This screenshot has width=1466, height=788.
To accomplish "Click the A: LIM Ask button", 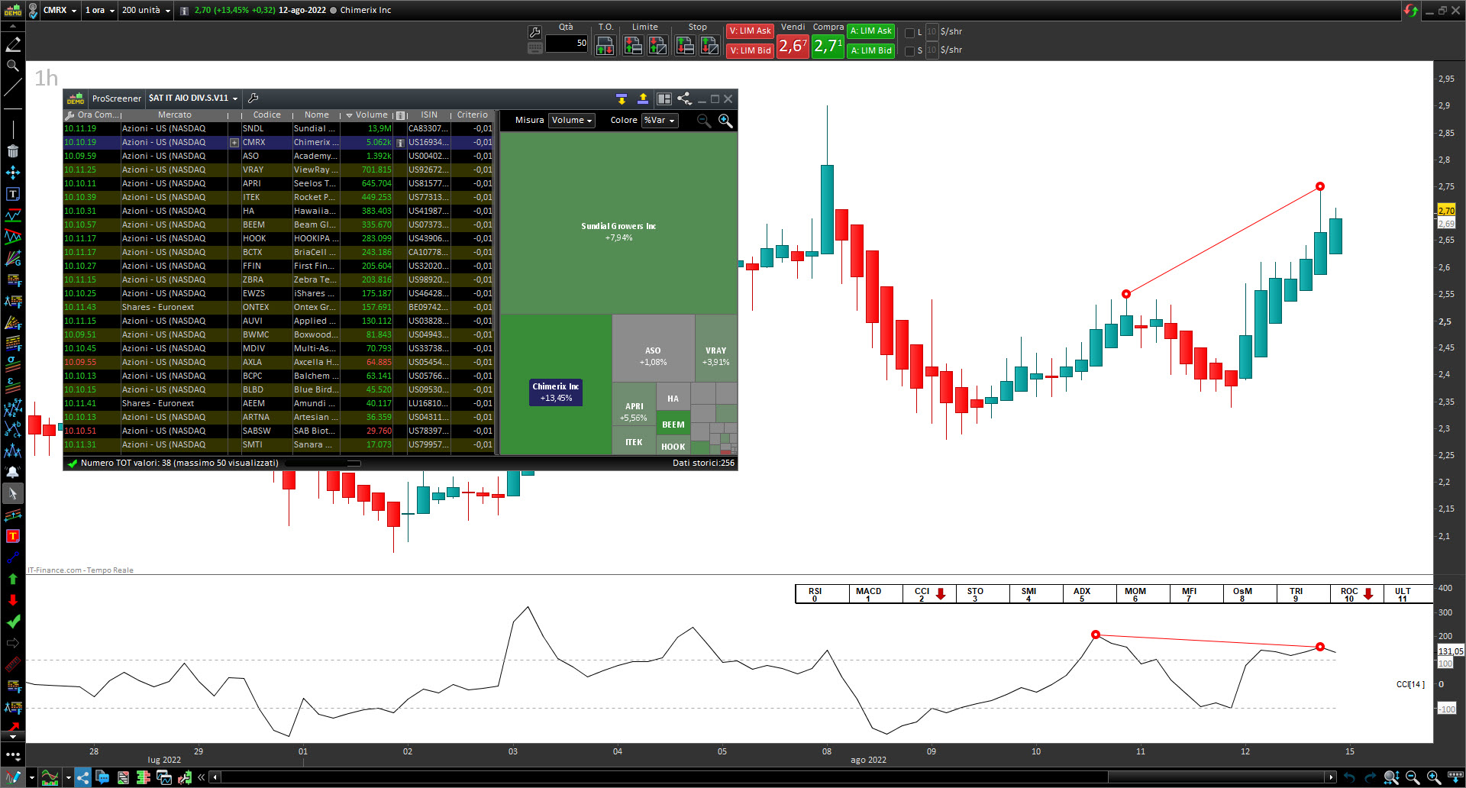I will coord(871,31).
